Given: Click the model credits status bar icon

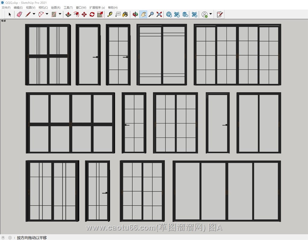Looking at the screenshot, I should [x=10, y=238].
